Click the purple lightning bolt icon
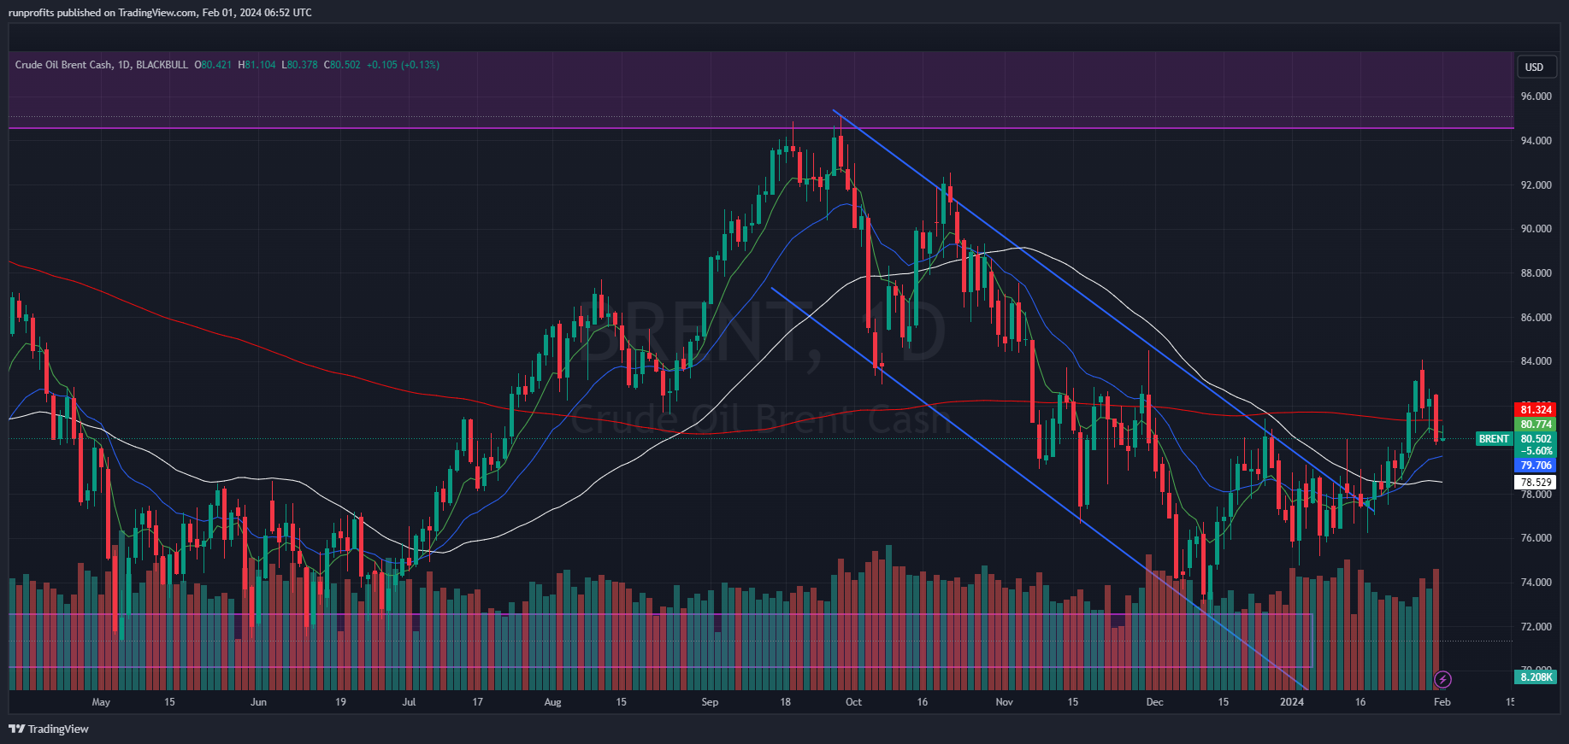 (x=1442, y=679)
